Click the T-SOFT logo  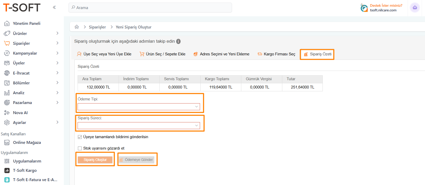click(22, 8)
